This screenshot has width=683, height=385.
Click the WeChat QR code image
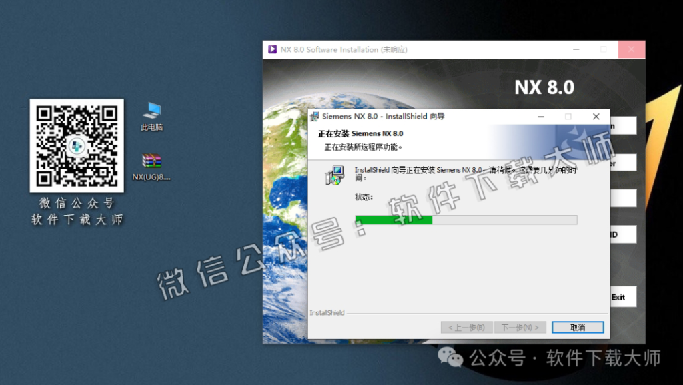[77, 146]
